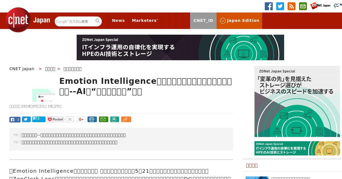Share article on Facebook button with count 3
The height and width of the screenshot is (179, 342).
pos(15,119)
